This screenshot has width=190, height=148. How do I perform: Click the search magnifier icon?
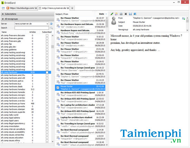pyautogui.click(x=51, y=28)
